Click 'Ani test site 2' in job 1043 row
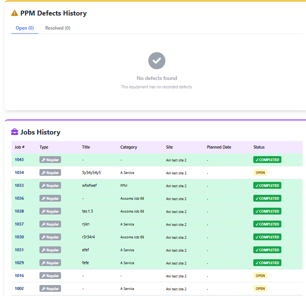Screen dimensions: 306x296 click(176, 160)
